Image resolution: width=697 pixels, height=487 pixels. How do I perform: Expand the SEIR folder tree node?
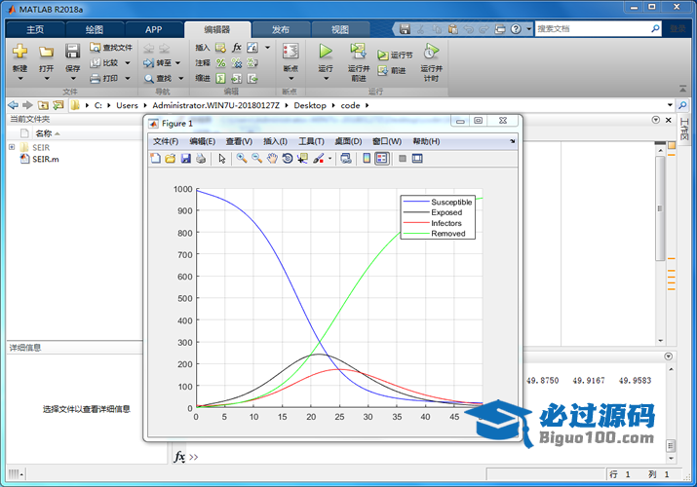coord(12,147)
